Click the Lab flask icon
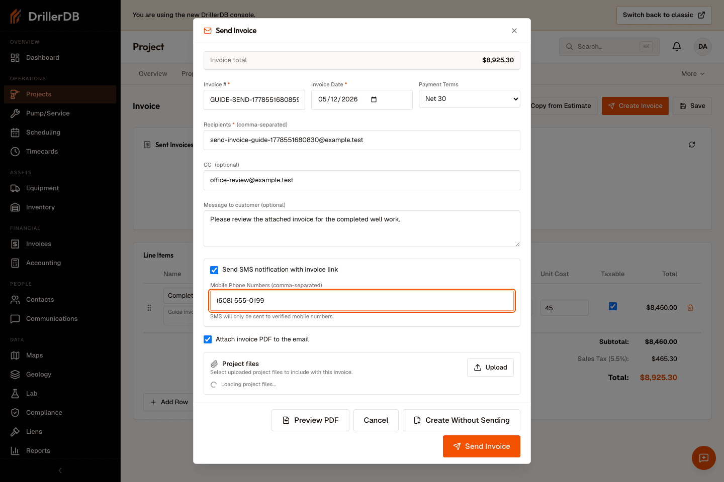 click(x=15, y=394)
